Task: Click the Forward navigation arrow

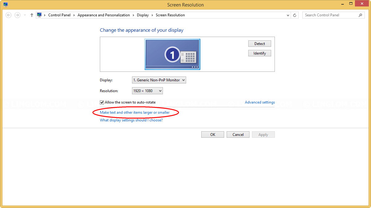Action: point(17,15)
